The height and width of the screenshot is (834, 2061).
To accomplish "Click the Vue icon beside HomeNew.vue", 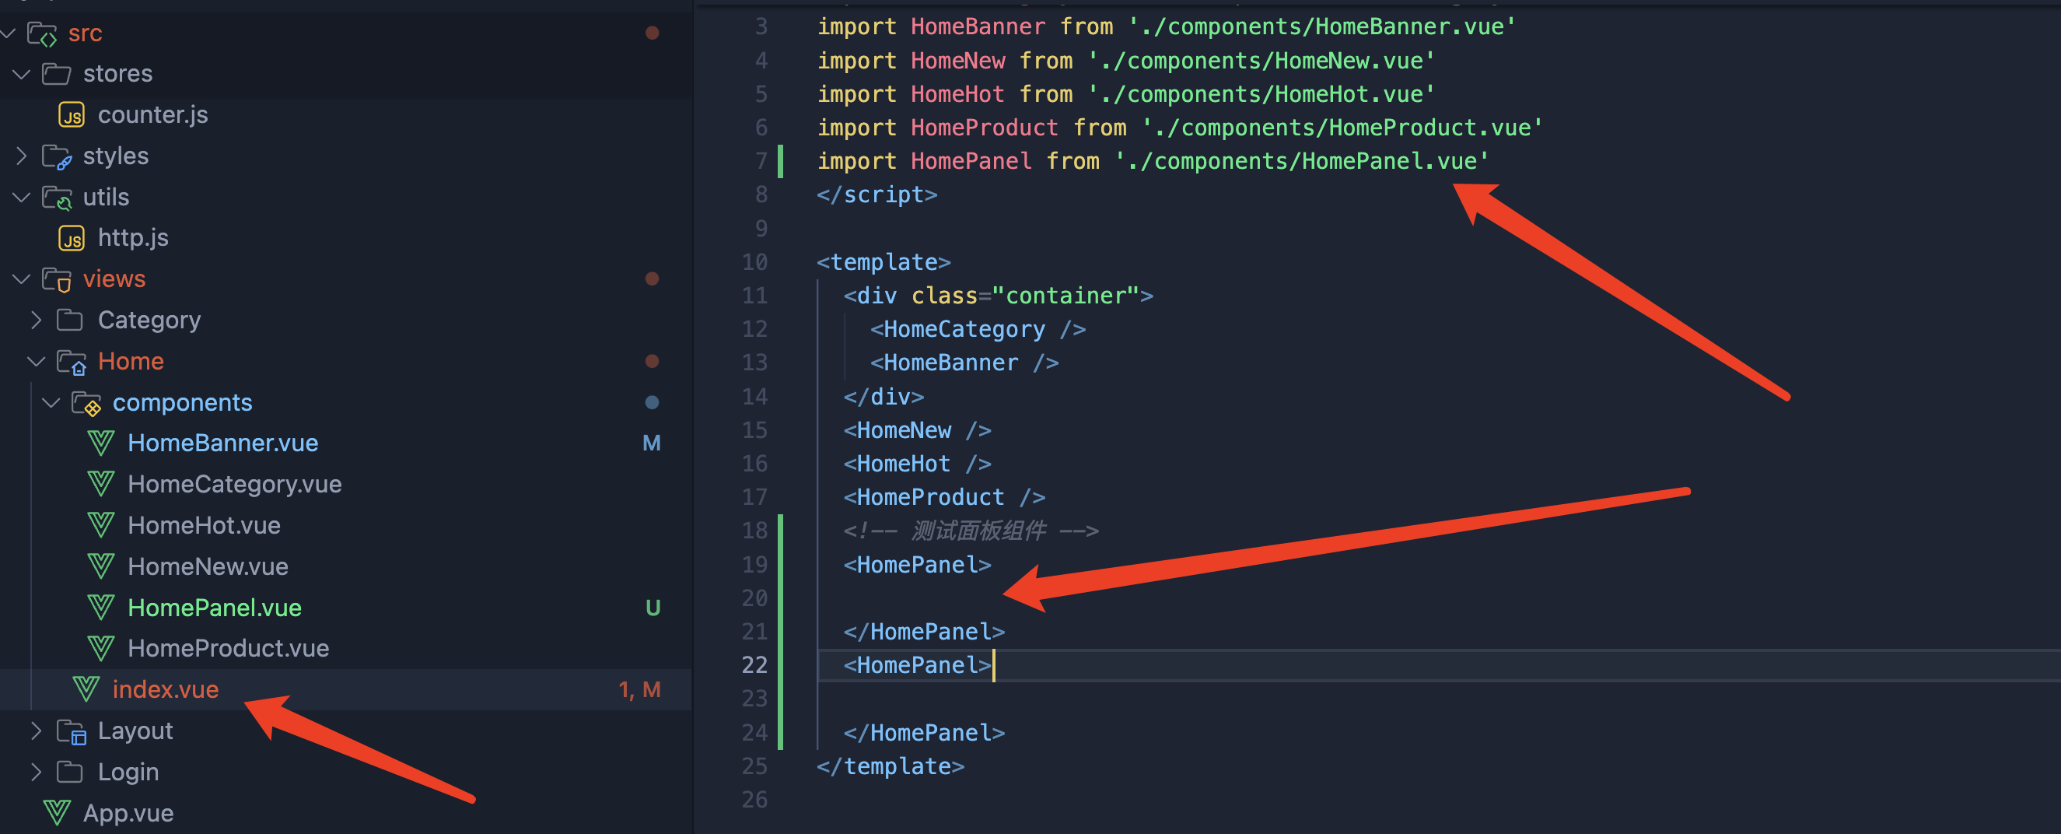I will click(101, 566).
